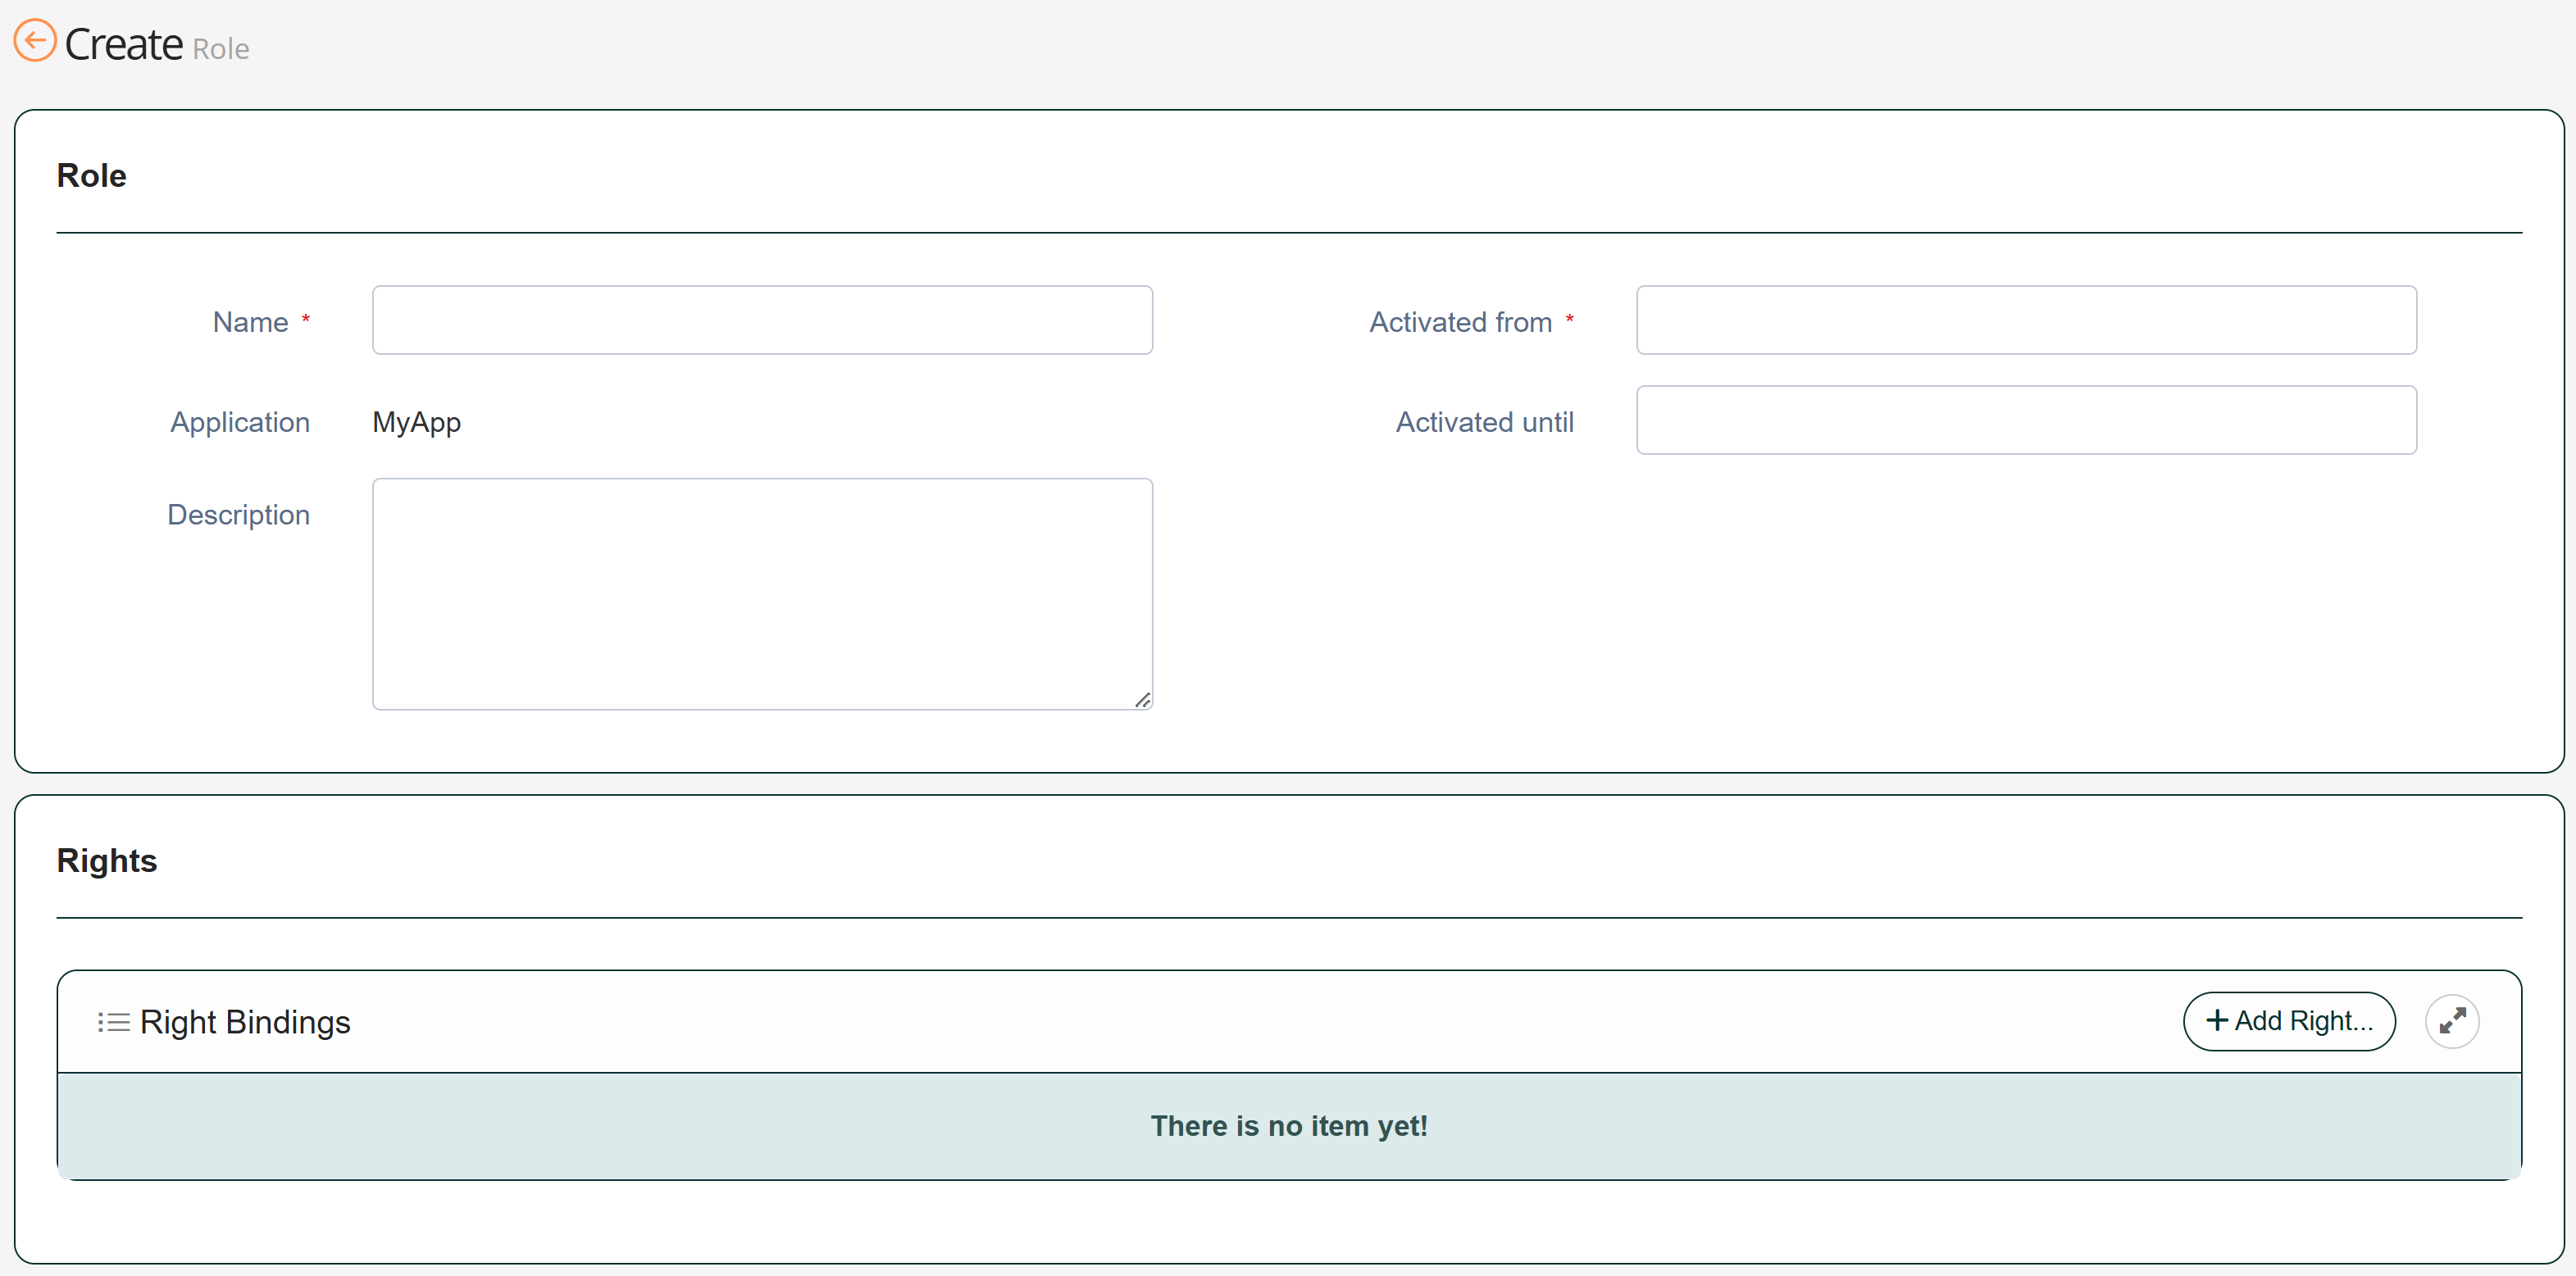Click the Activated until label

coord(1484,422)
